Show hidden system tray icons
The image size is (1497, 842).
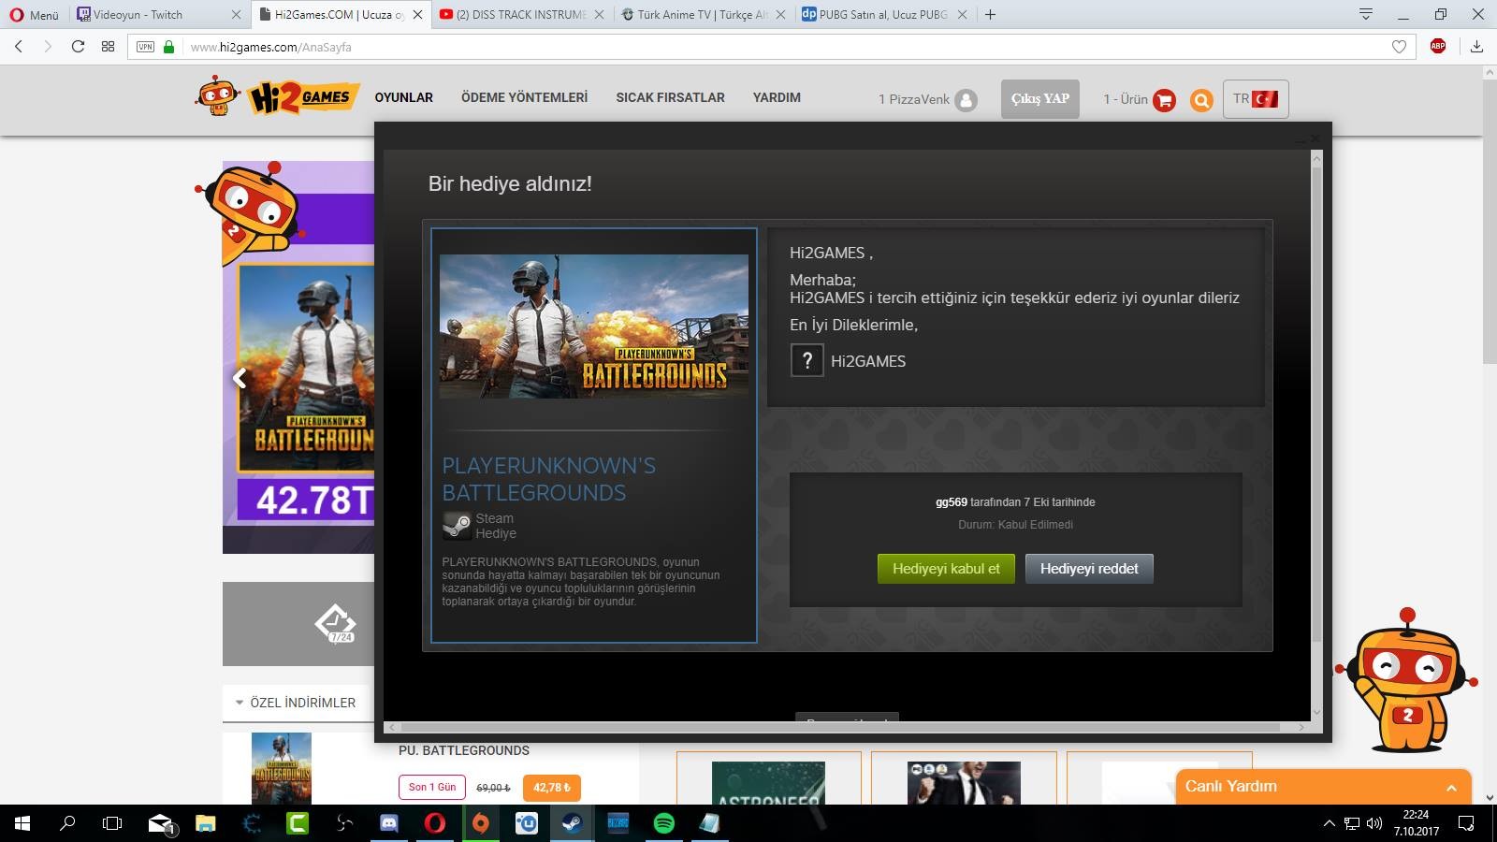[1329, 823]
